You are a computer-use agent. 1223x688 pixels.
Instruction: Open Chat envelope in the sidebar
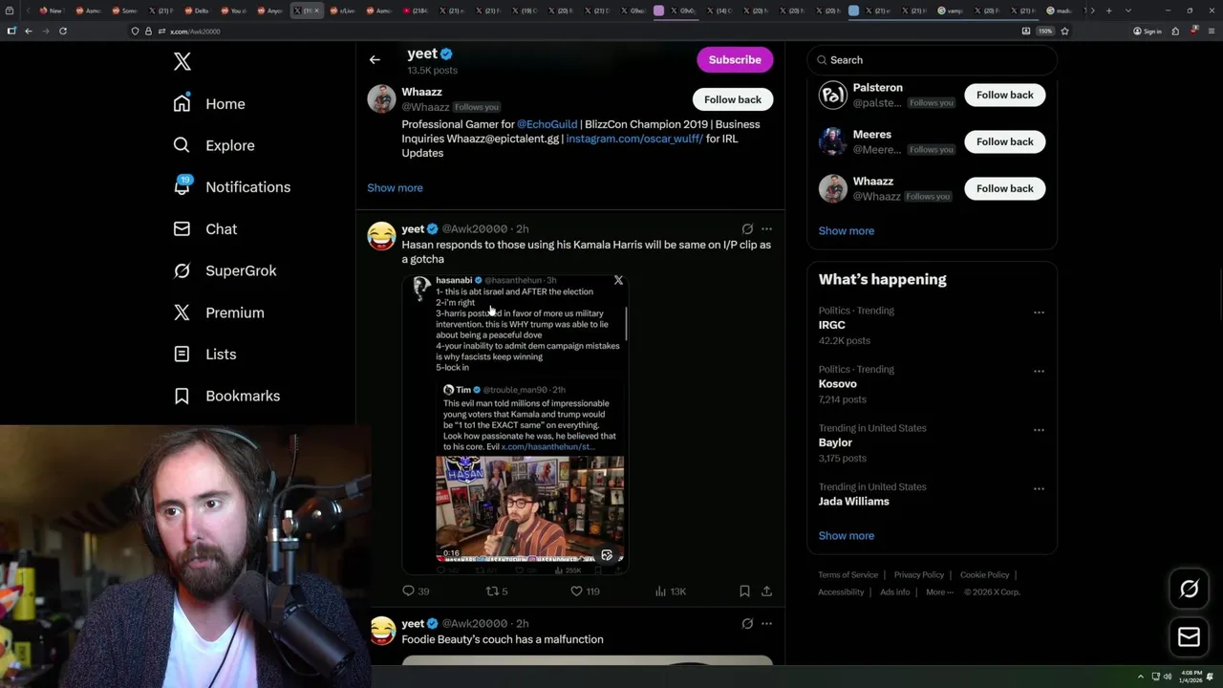click(182, 228)
